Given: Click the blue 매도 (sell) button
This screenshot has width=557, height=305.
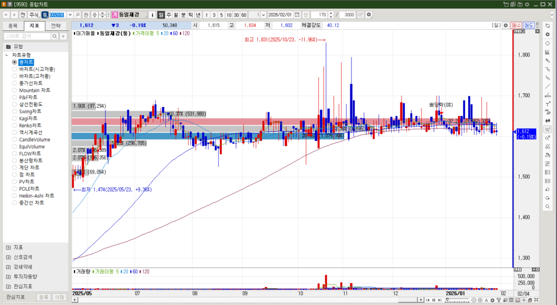Looking at the screenshot, I should (x=529, y=25).
